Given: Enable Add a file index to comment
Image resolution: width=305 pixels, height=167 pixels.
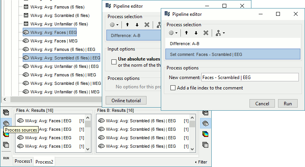Looking at the screenshot, I should (x=173, y=88).
